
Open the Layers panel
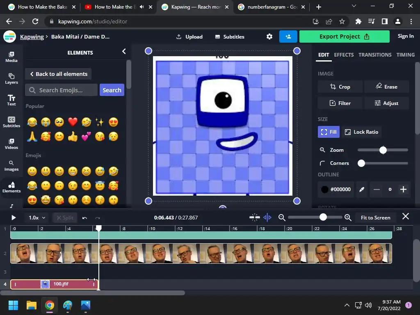click(11, 79)
